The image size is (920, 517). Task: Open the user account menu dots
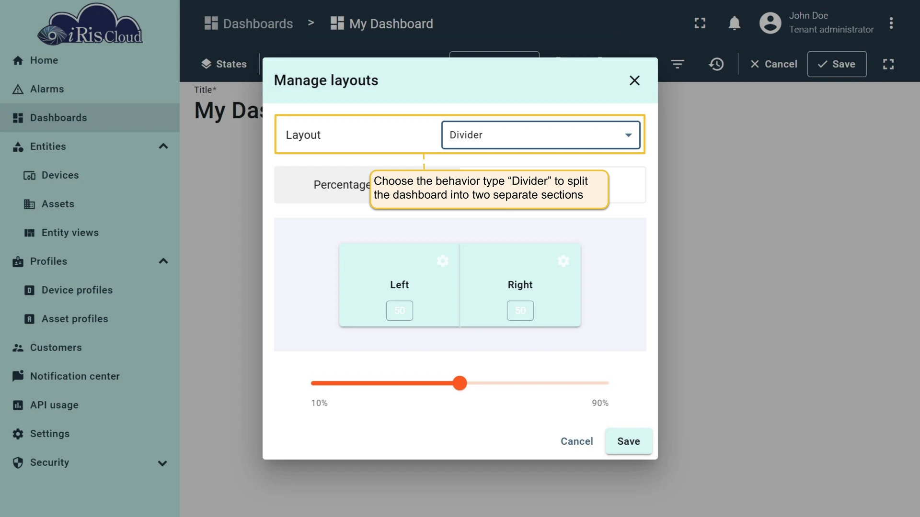tap(891, 23)
